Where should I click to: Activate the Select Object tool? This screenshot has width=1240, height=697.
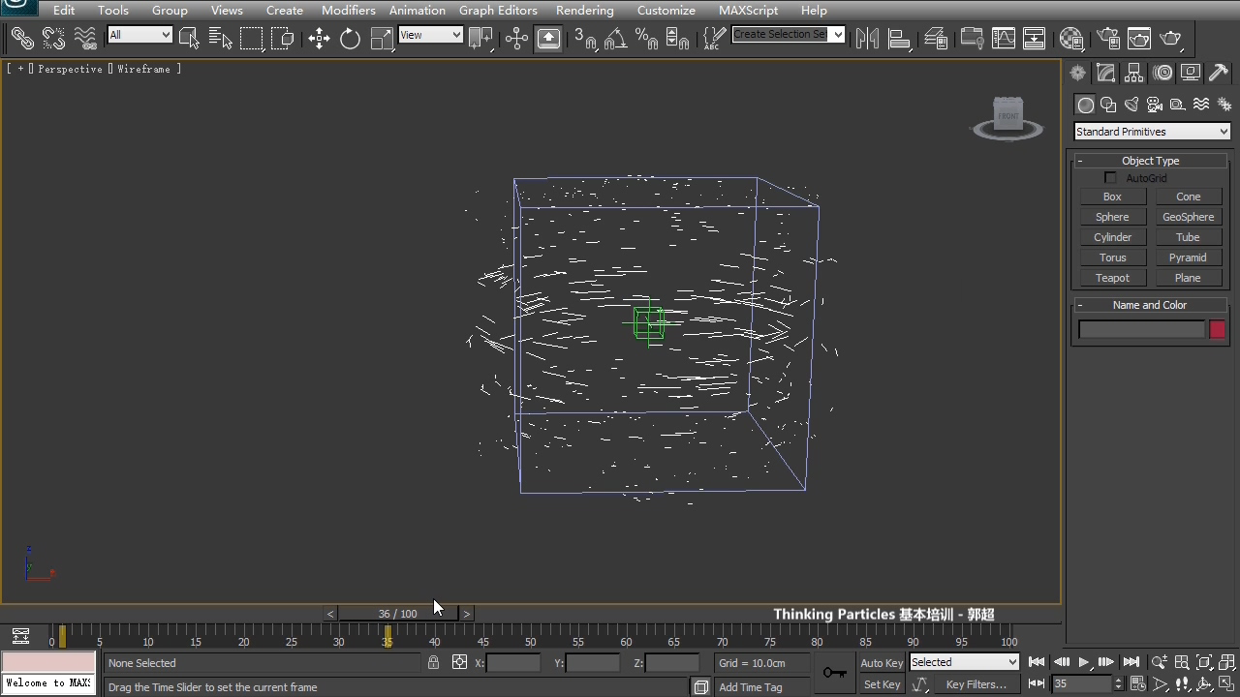190,38
